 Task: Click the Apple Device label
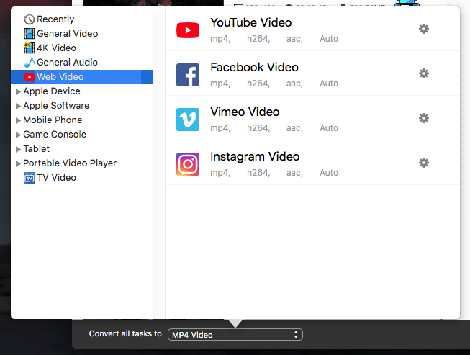52,91
